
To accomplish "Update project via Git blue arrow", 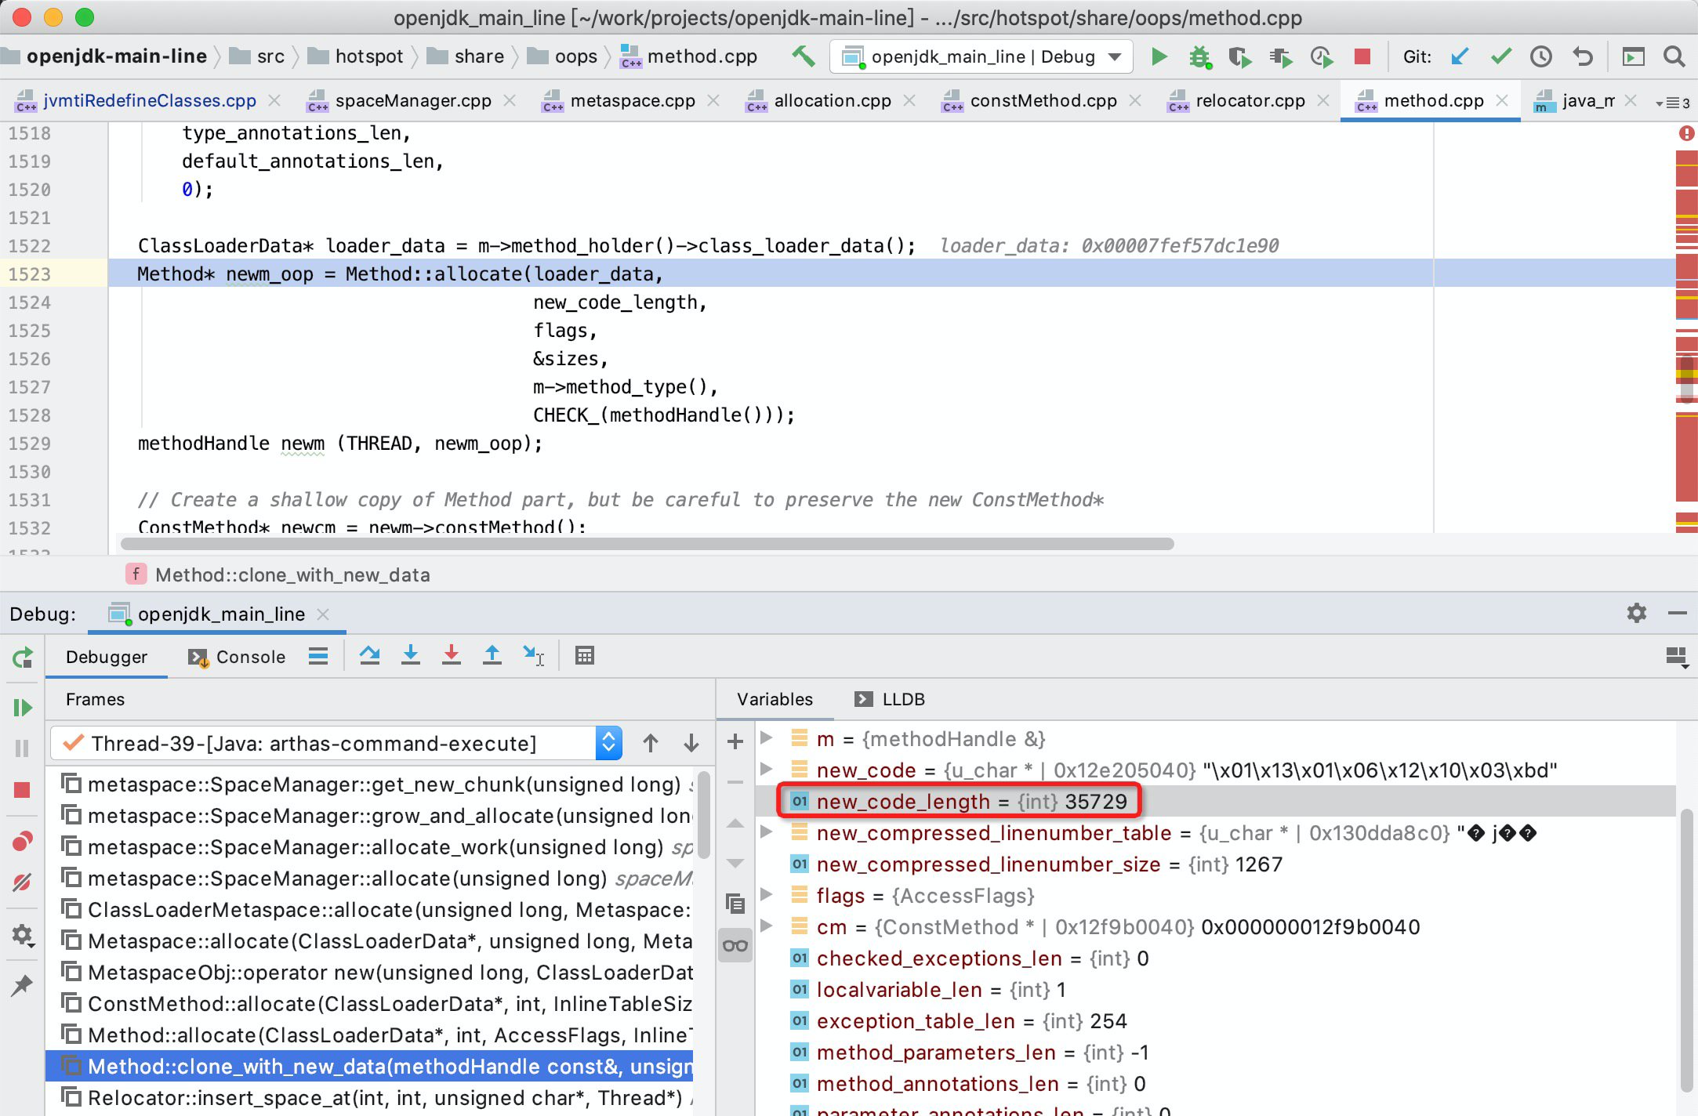I will [1460, 56].
